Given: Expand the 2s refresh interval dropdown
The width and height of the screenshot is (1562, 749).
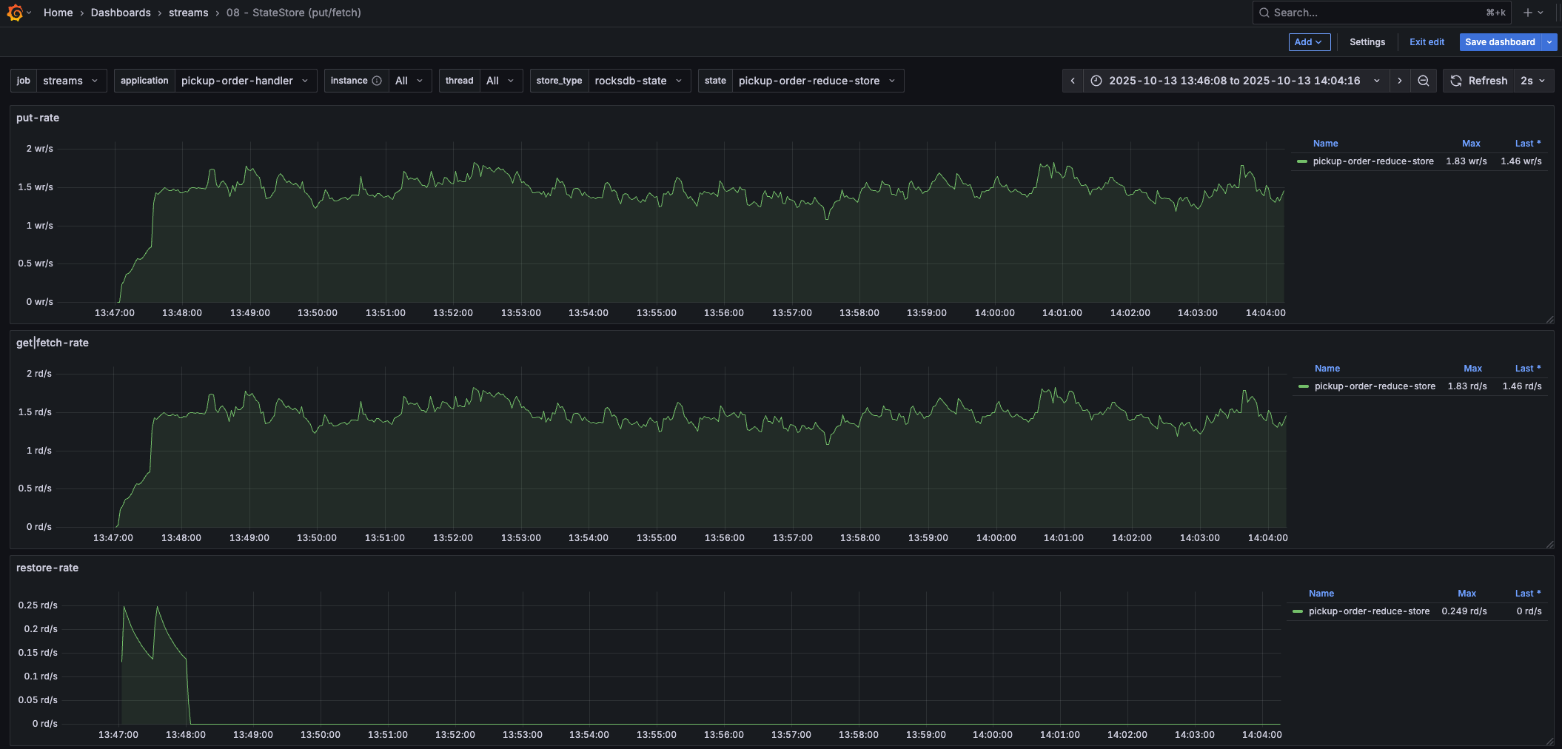Looking at the screenshot, I should pyautogui.click(x=1533, y=81).
